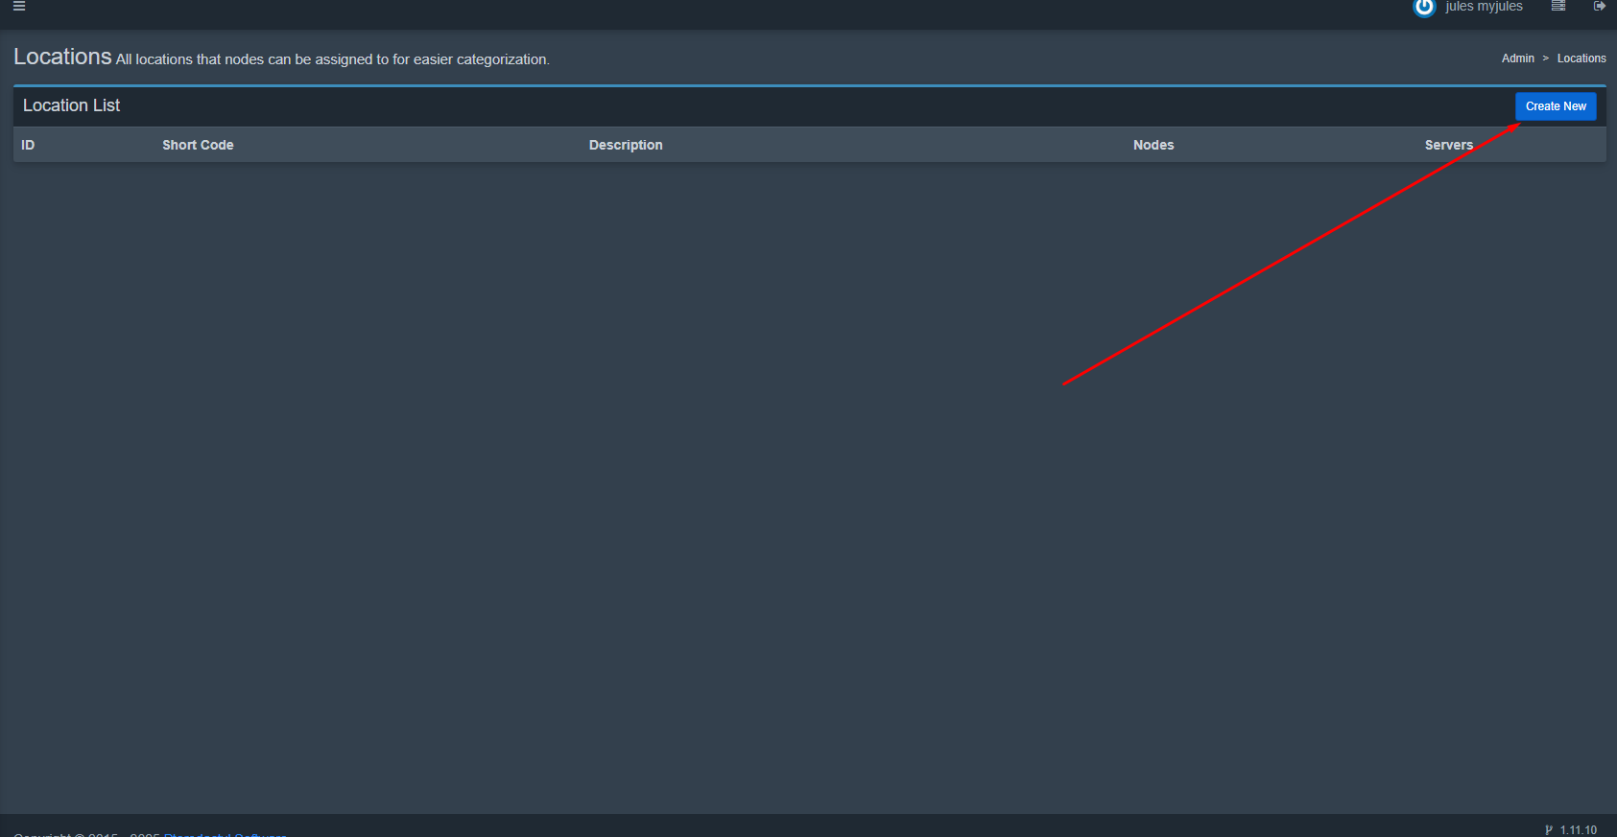Viewport: 1617px width, 837px height.
Task: Click the breadcrumb separator arrow
Action: 1545,58
